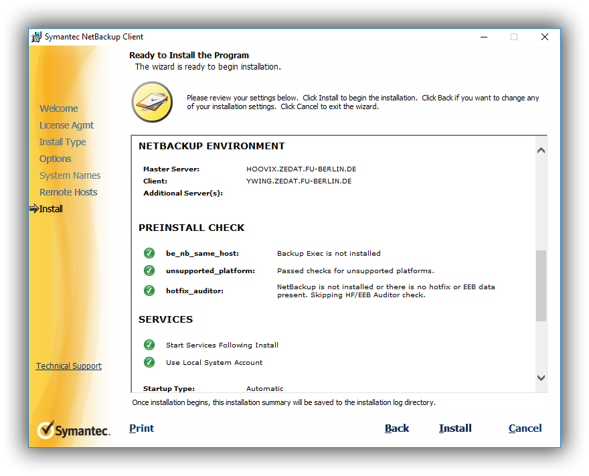589x476 pixels.
Task: Close the NetBackup Client window
Action: tap(545, 37)
